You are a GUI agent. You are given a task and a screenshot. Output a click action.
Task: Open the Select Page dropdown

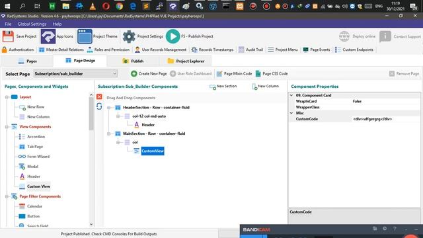coord(75,73)
